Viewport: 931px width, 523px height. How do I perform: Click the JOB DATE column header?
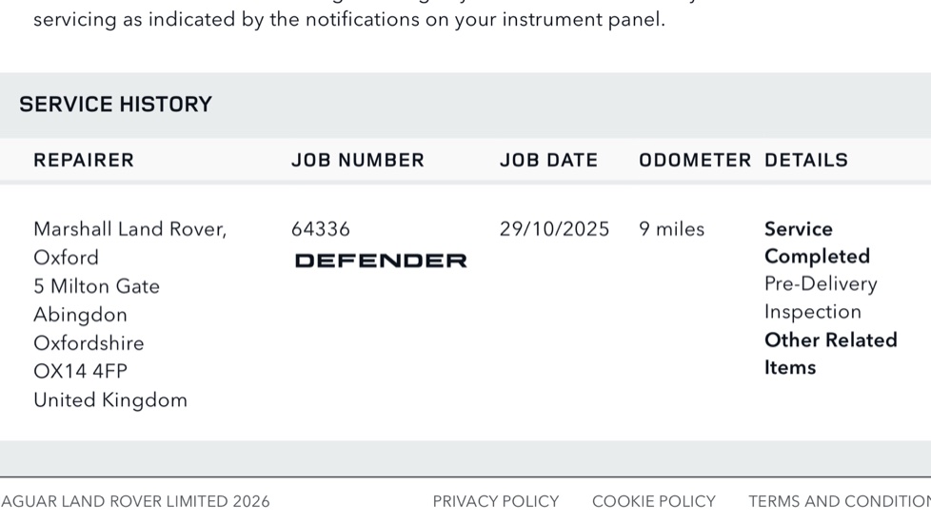pos(548,160)
